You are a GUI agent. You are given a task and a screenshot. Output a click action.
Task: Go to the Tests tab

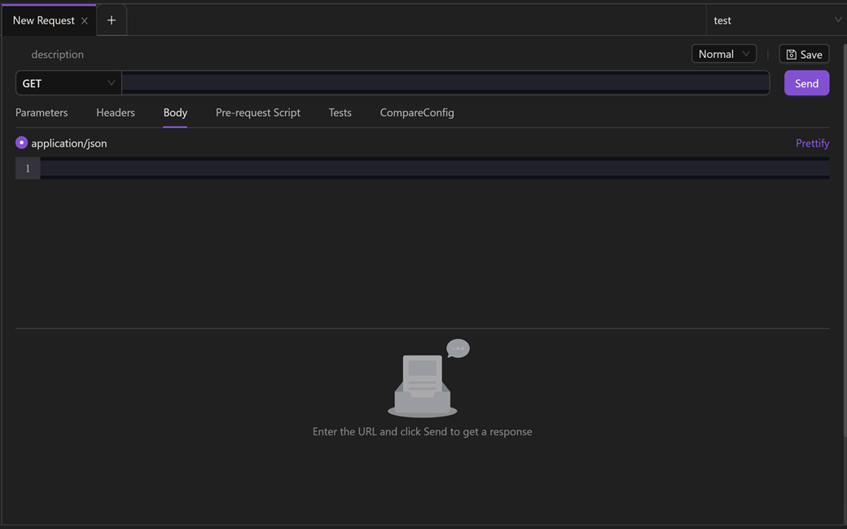[x=340, y=112]
